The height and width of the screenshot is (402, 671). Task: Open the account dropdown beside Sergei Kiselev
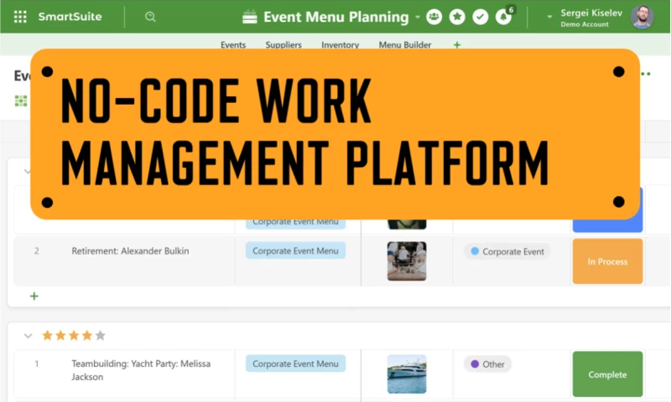[x=550, y=16]
